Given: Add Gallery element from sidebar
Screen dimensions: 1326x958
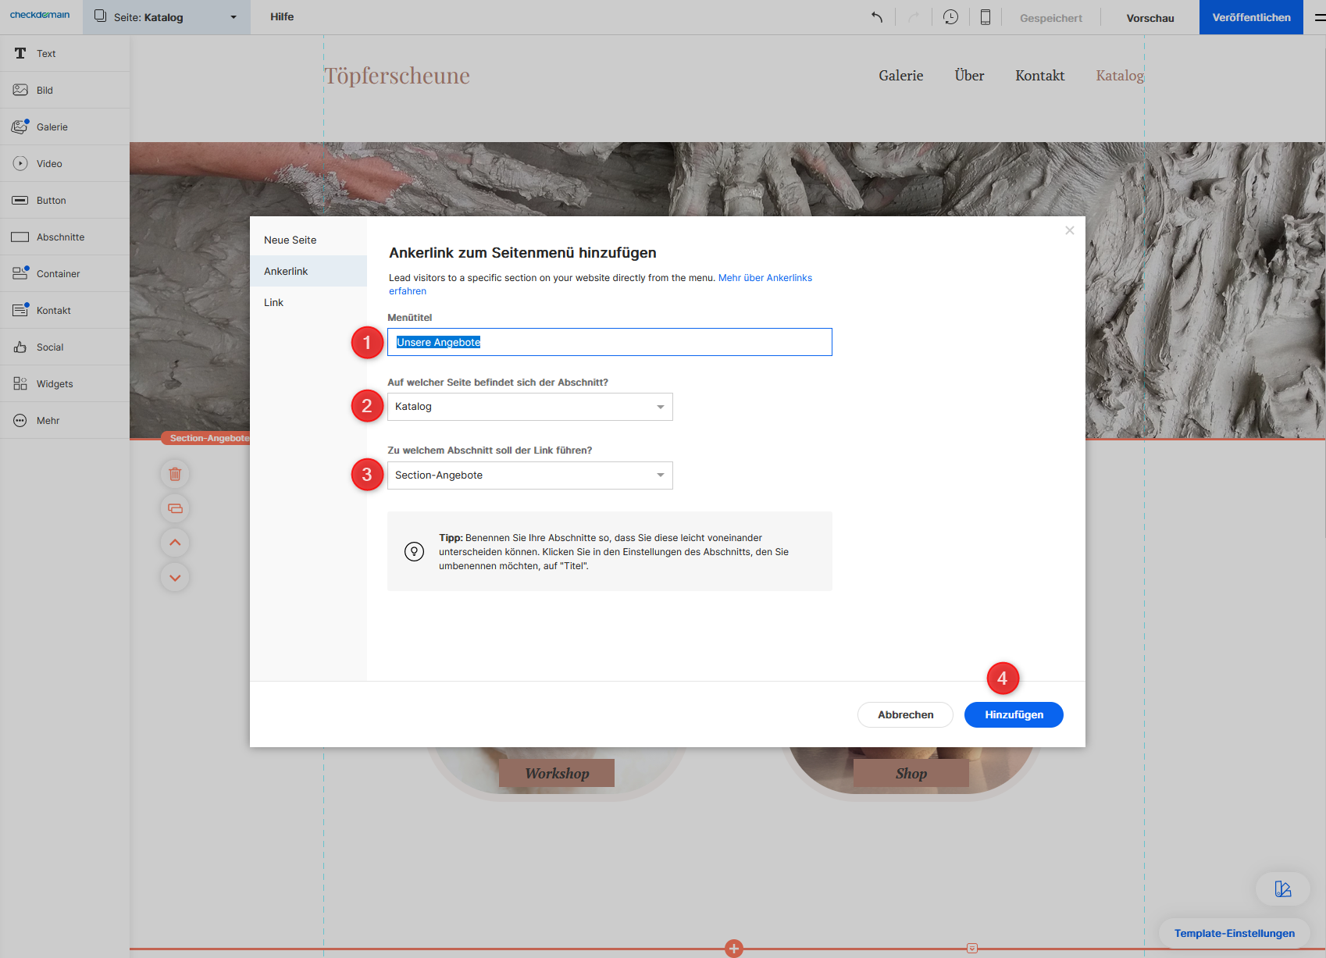Looking at the screenshot, I should 52,127.
